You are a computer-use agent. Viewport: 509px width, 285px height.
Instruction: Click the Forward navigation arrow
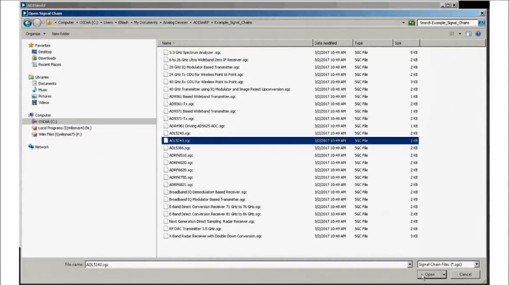(x=37, y=23)
